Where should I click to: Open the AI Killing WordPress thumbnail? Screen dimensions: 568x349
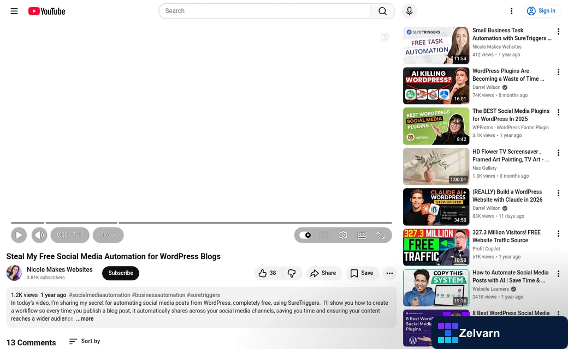coord(436,86)
